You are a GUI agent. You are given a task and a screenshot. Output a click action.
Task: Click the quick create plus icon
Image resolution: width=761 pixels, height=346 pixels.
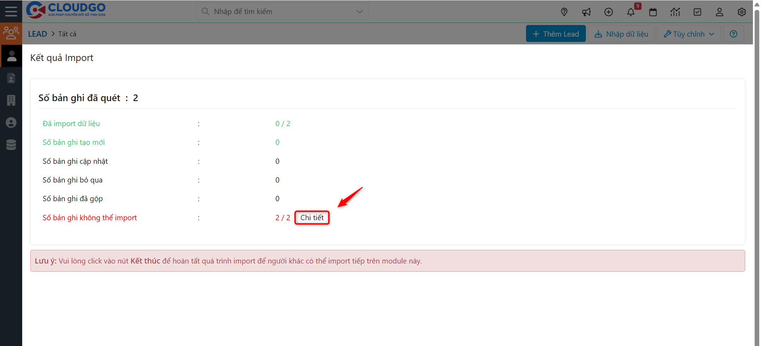(x=608, y=12)
